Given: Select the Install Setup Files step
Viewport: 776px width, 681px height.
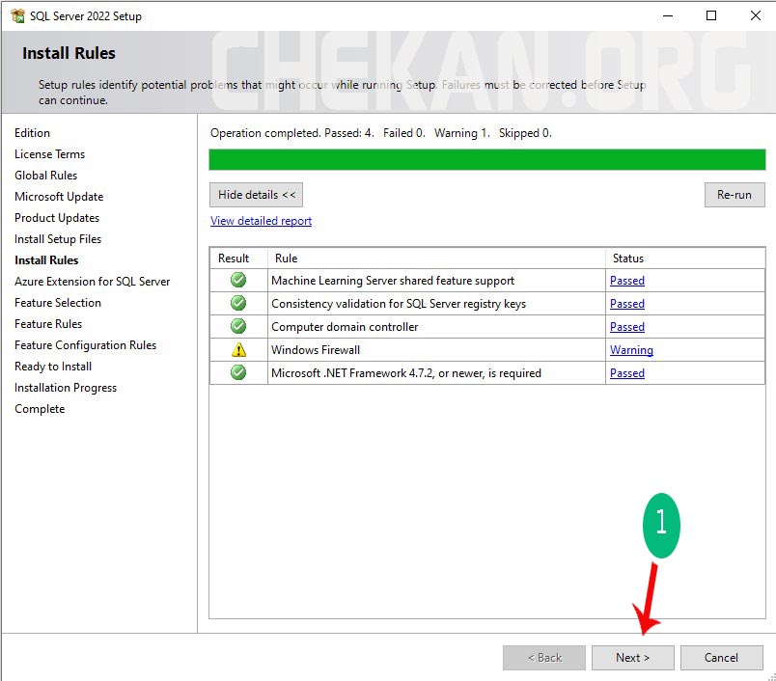Looking at the screenshot, I should 58,239.
